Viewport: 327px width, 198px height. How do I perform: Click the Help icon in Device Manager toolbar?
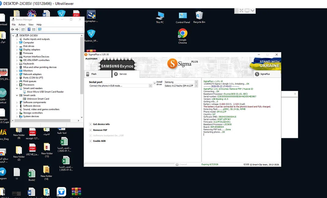[29, 30]
